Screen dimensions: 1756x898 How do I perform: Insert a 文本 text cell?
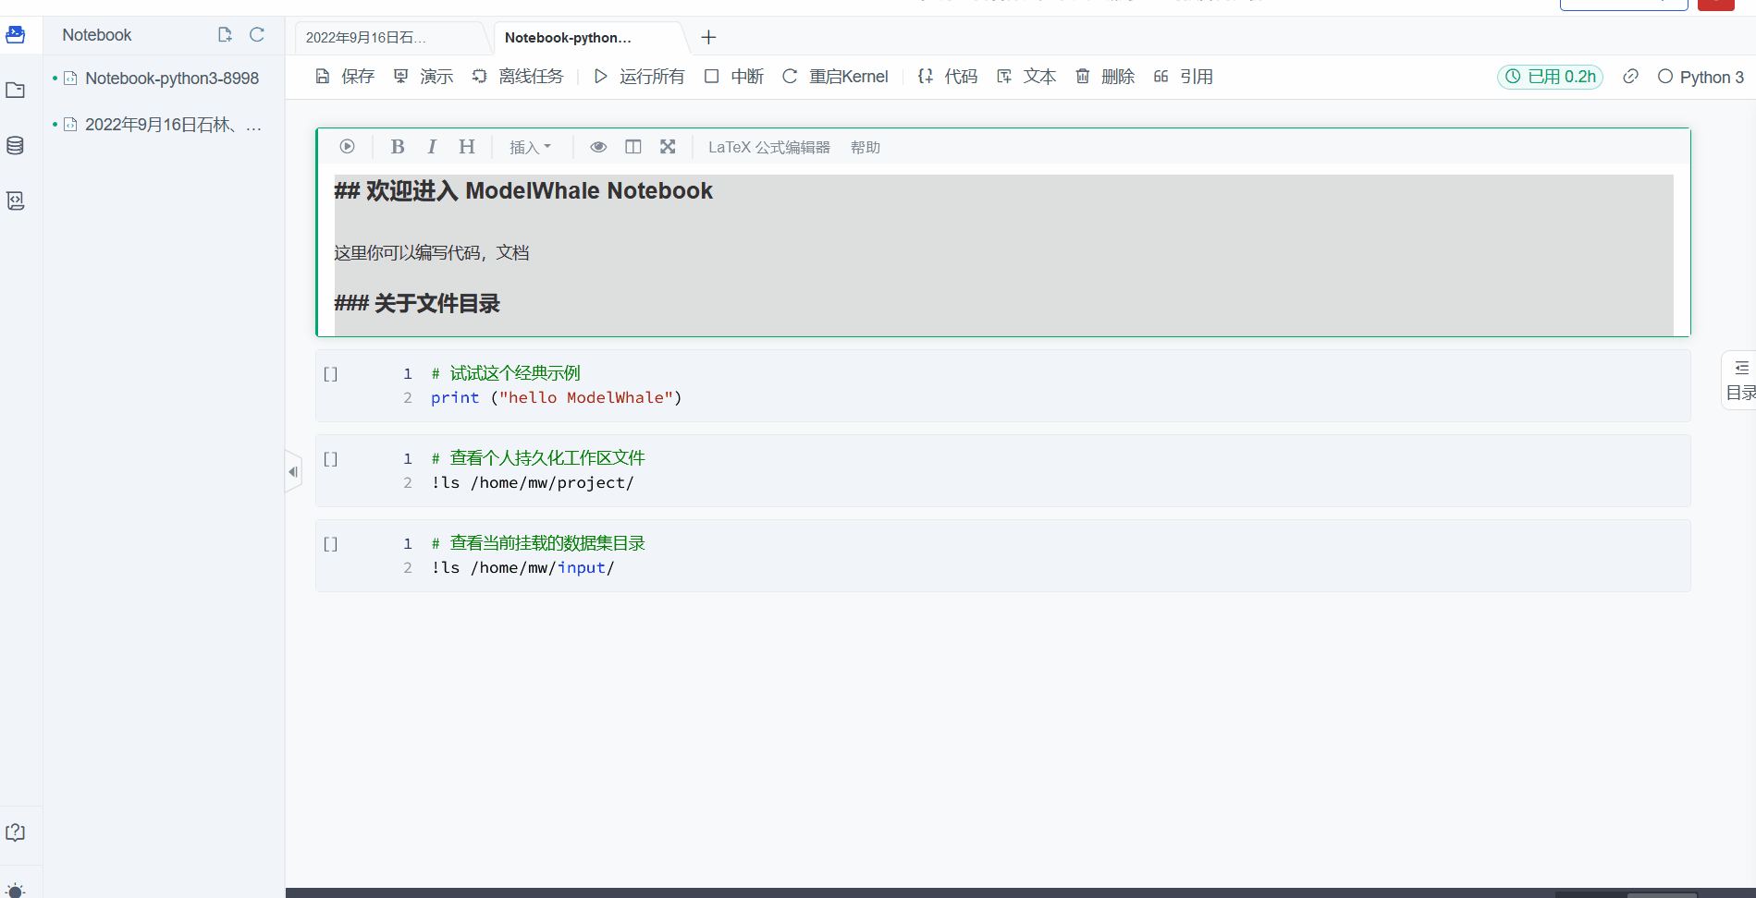pos(1026,77)
